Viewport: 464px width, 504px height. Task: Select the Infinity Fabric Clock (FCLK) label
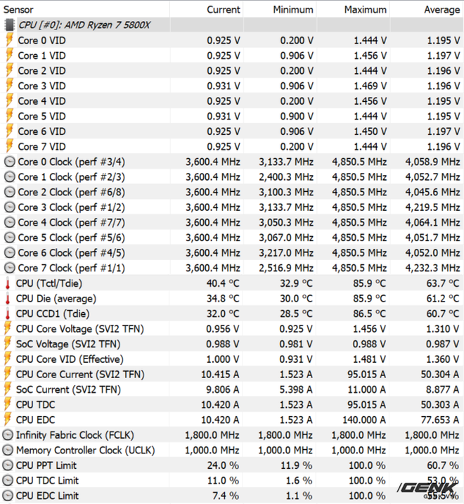(x=75, y=435)
